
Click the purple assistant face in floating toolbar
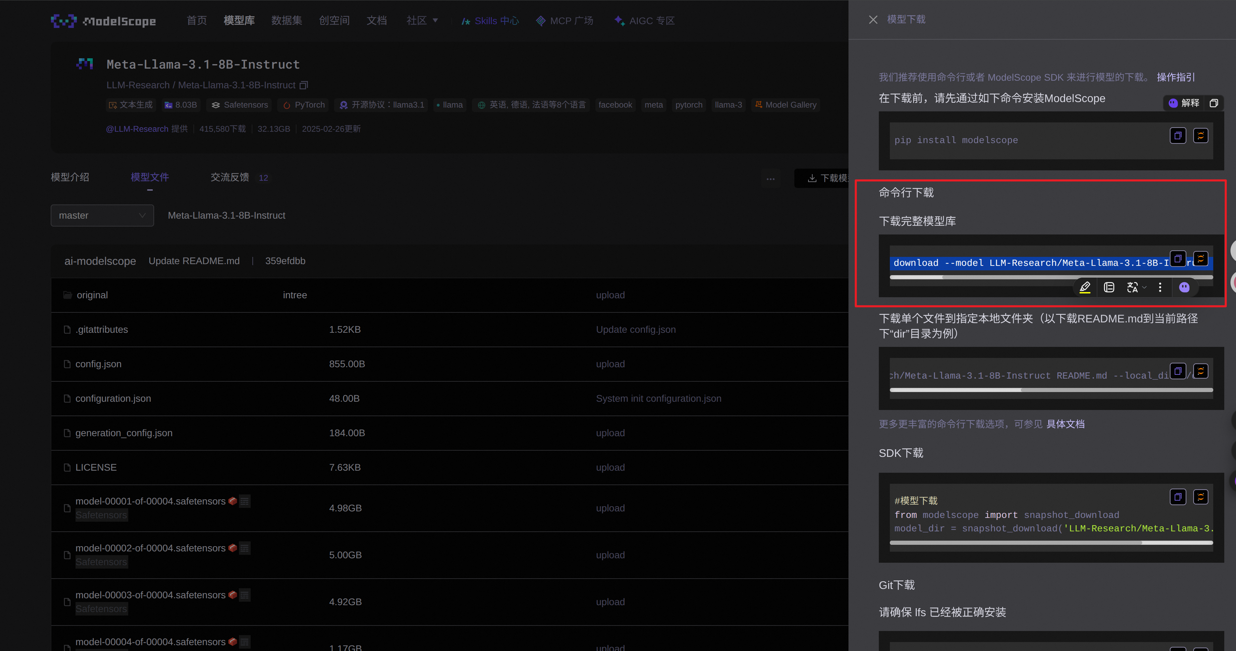1184,287
